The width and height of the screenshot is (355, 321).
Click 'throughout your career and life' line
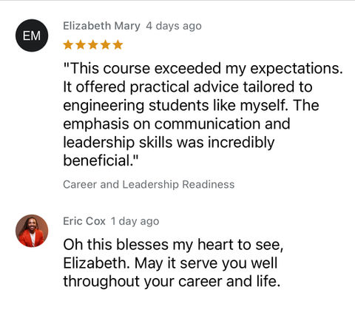tap(172, 281)
